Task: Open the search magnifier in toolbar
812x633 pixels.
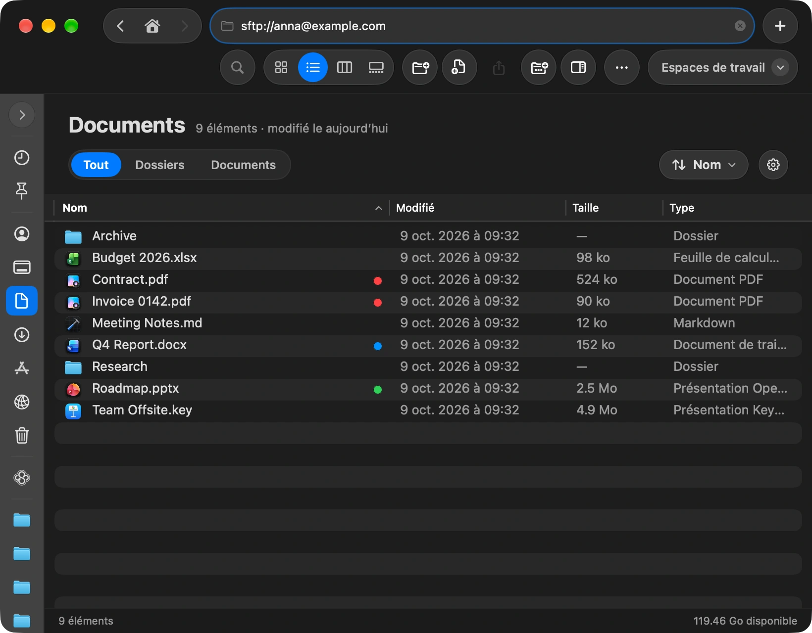Action: point(238,67)
